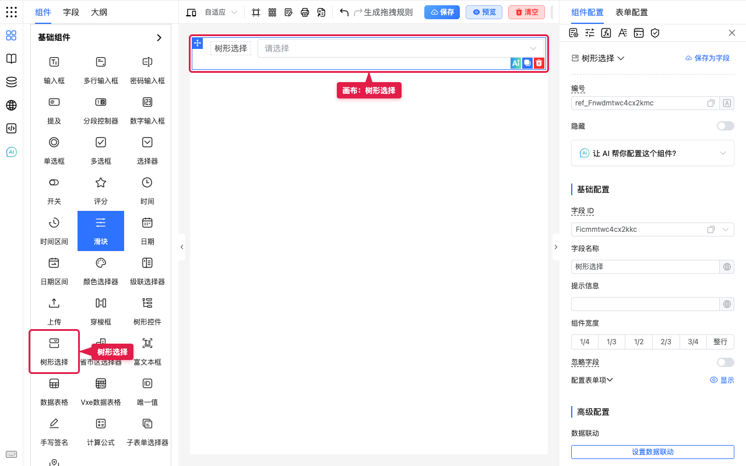Click the eye 显示 toggle
746x466 pixels.
[722, 380]
